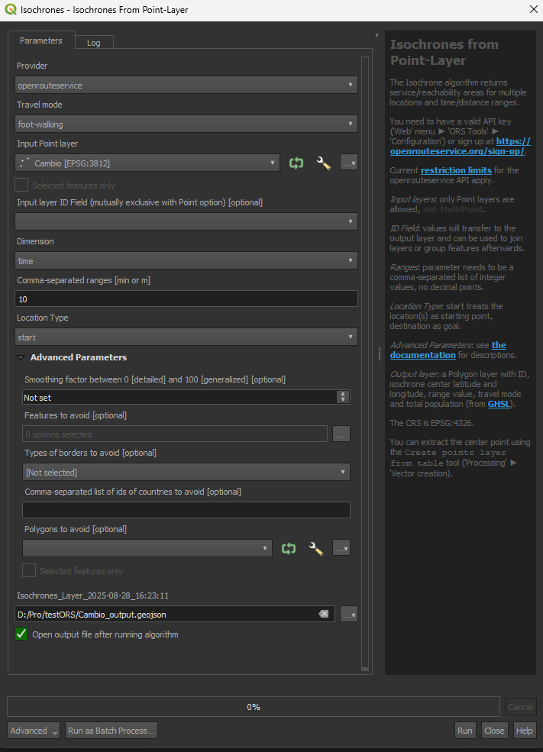Disable Open output file after running algorithm
This screenshot has width=543, height=752.
(x=21, y=634)
